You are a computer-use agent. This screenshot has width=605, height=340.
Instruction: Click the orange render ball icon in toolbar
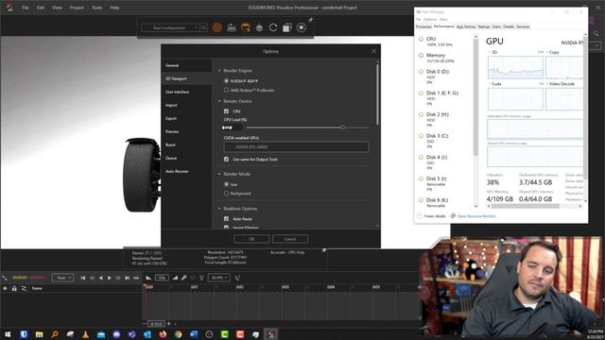click(x=217, y=27)
